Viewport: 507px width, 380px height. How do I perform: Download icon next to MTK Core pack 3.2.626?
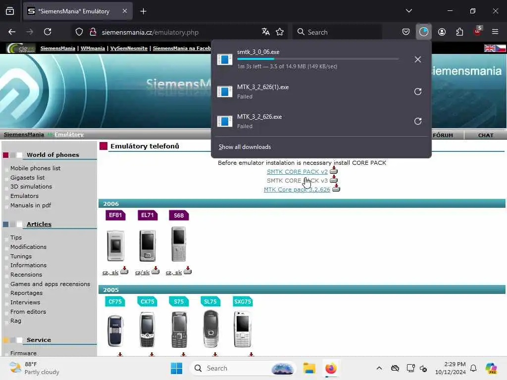[x=336, y=188]
